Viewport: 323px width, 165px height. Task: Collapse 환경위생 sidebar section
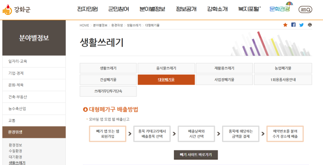(34, 132)
